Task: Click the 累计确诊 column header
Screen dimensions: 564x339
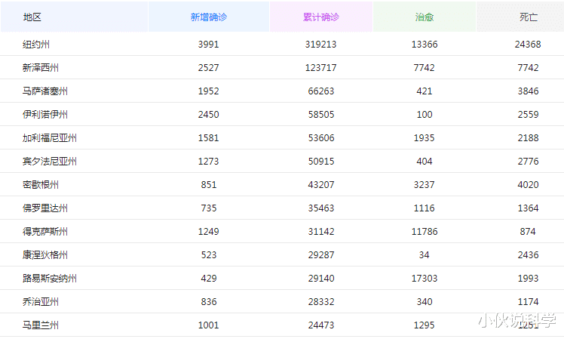Action: coord(321,17)
